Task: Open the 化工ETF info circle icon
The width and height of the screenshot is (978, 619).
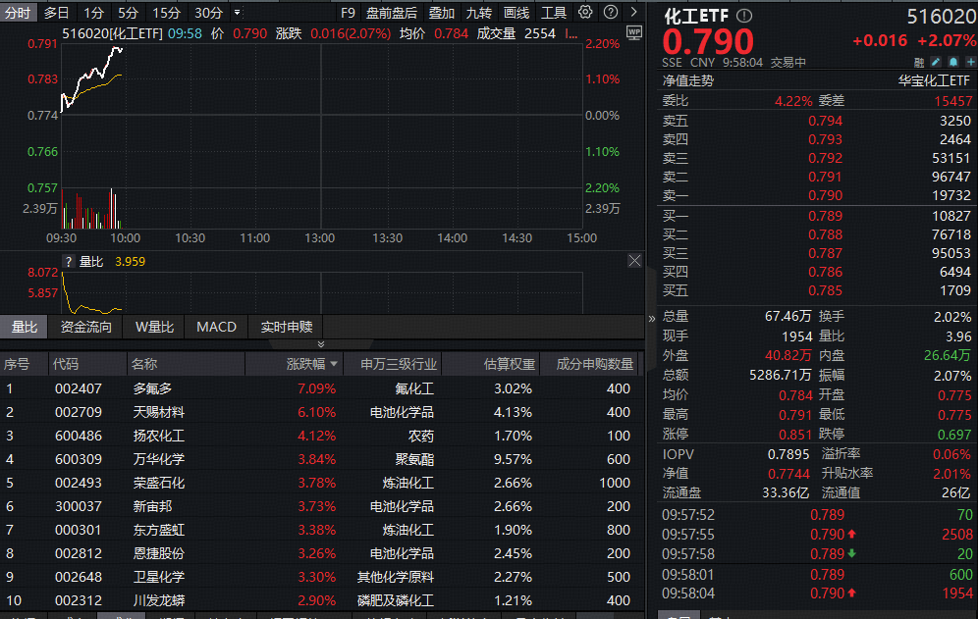Action: point(744,15)
